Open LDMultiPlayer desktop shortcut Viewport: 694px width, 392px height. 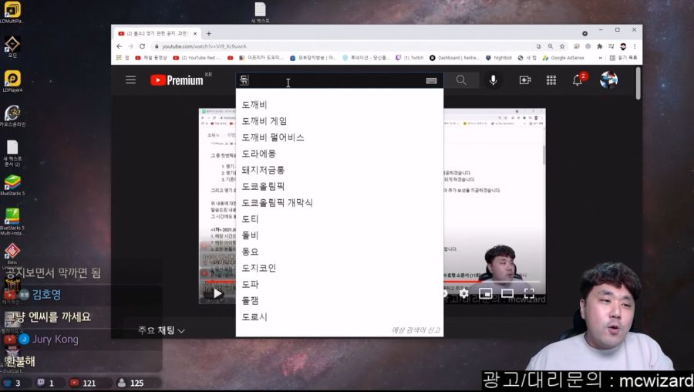[12, 12]
